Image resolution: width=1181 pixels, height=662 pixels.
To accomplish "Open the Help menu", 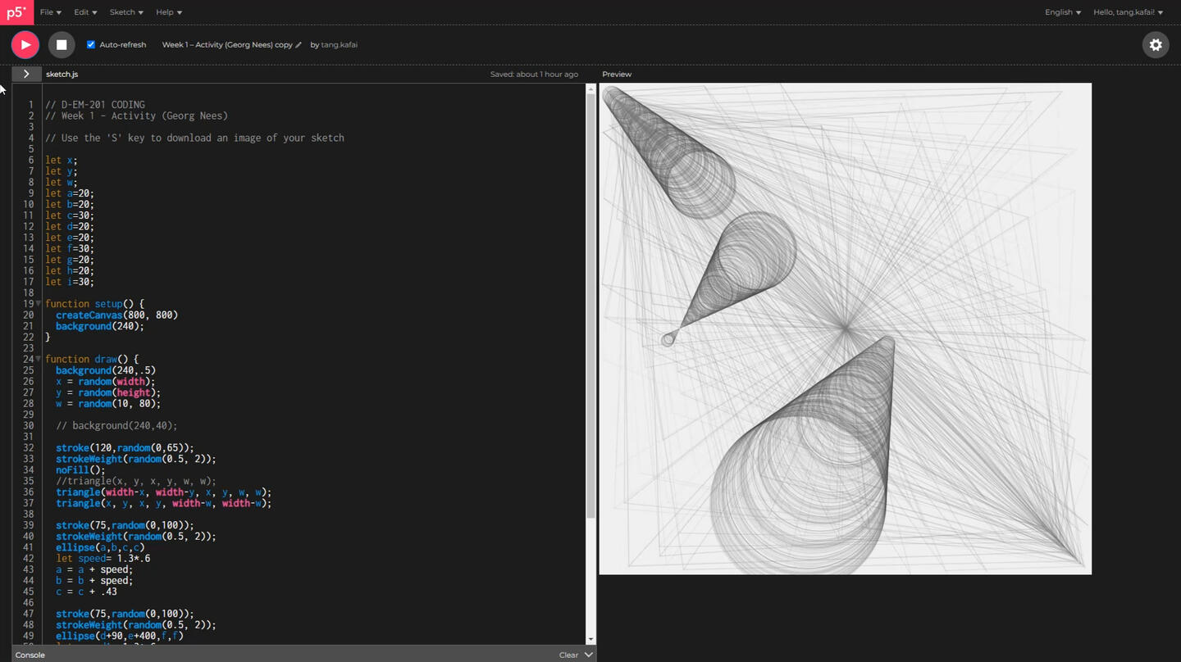I will pos(169,12).
